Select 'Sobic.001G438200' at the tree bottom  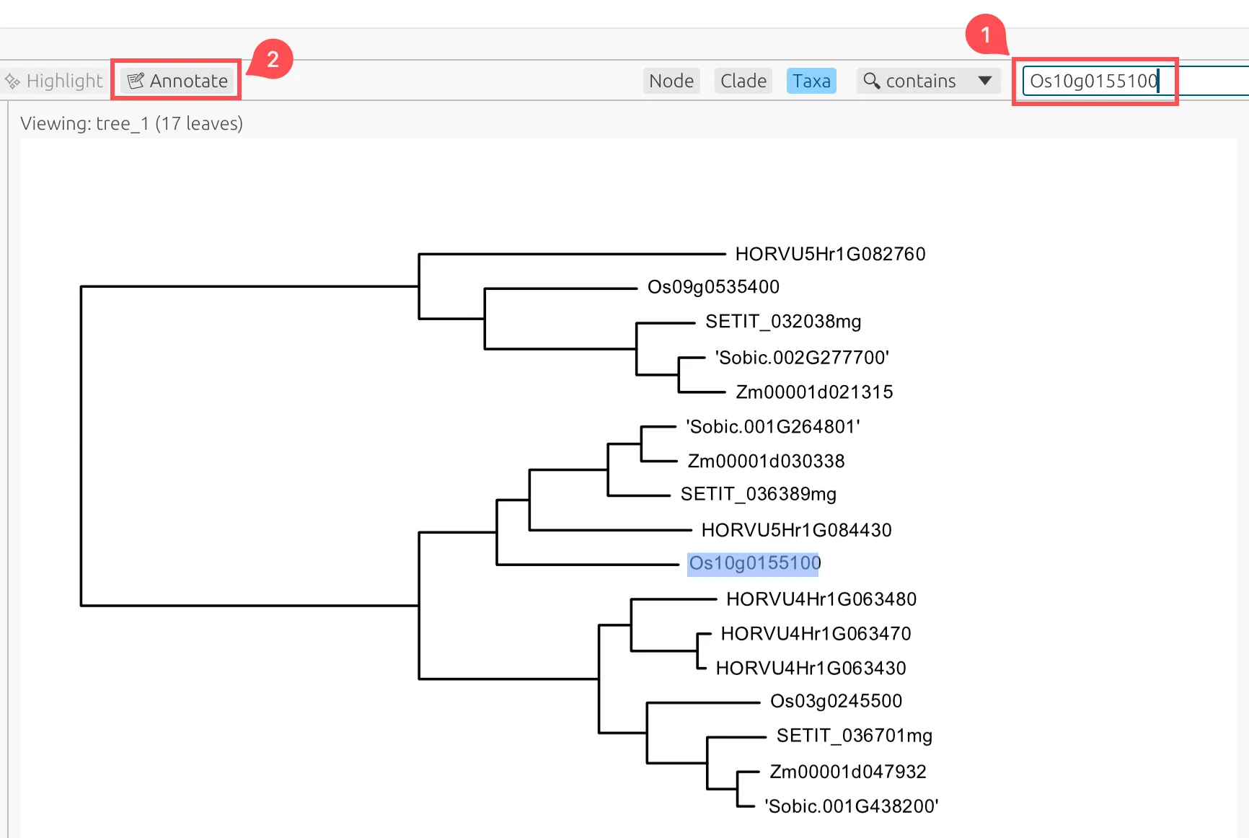[x=851, y=806]
